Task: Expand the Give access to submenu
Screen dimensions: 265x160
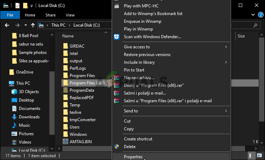Action: pos(226,47)
